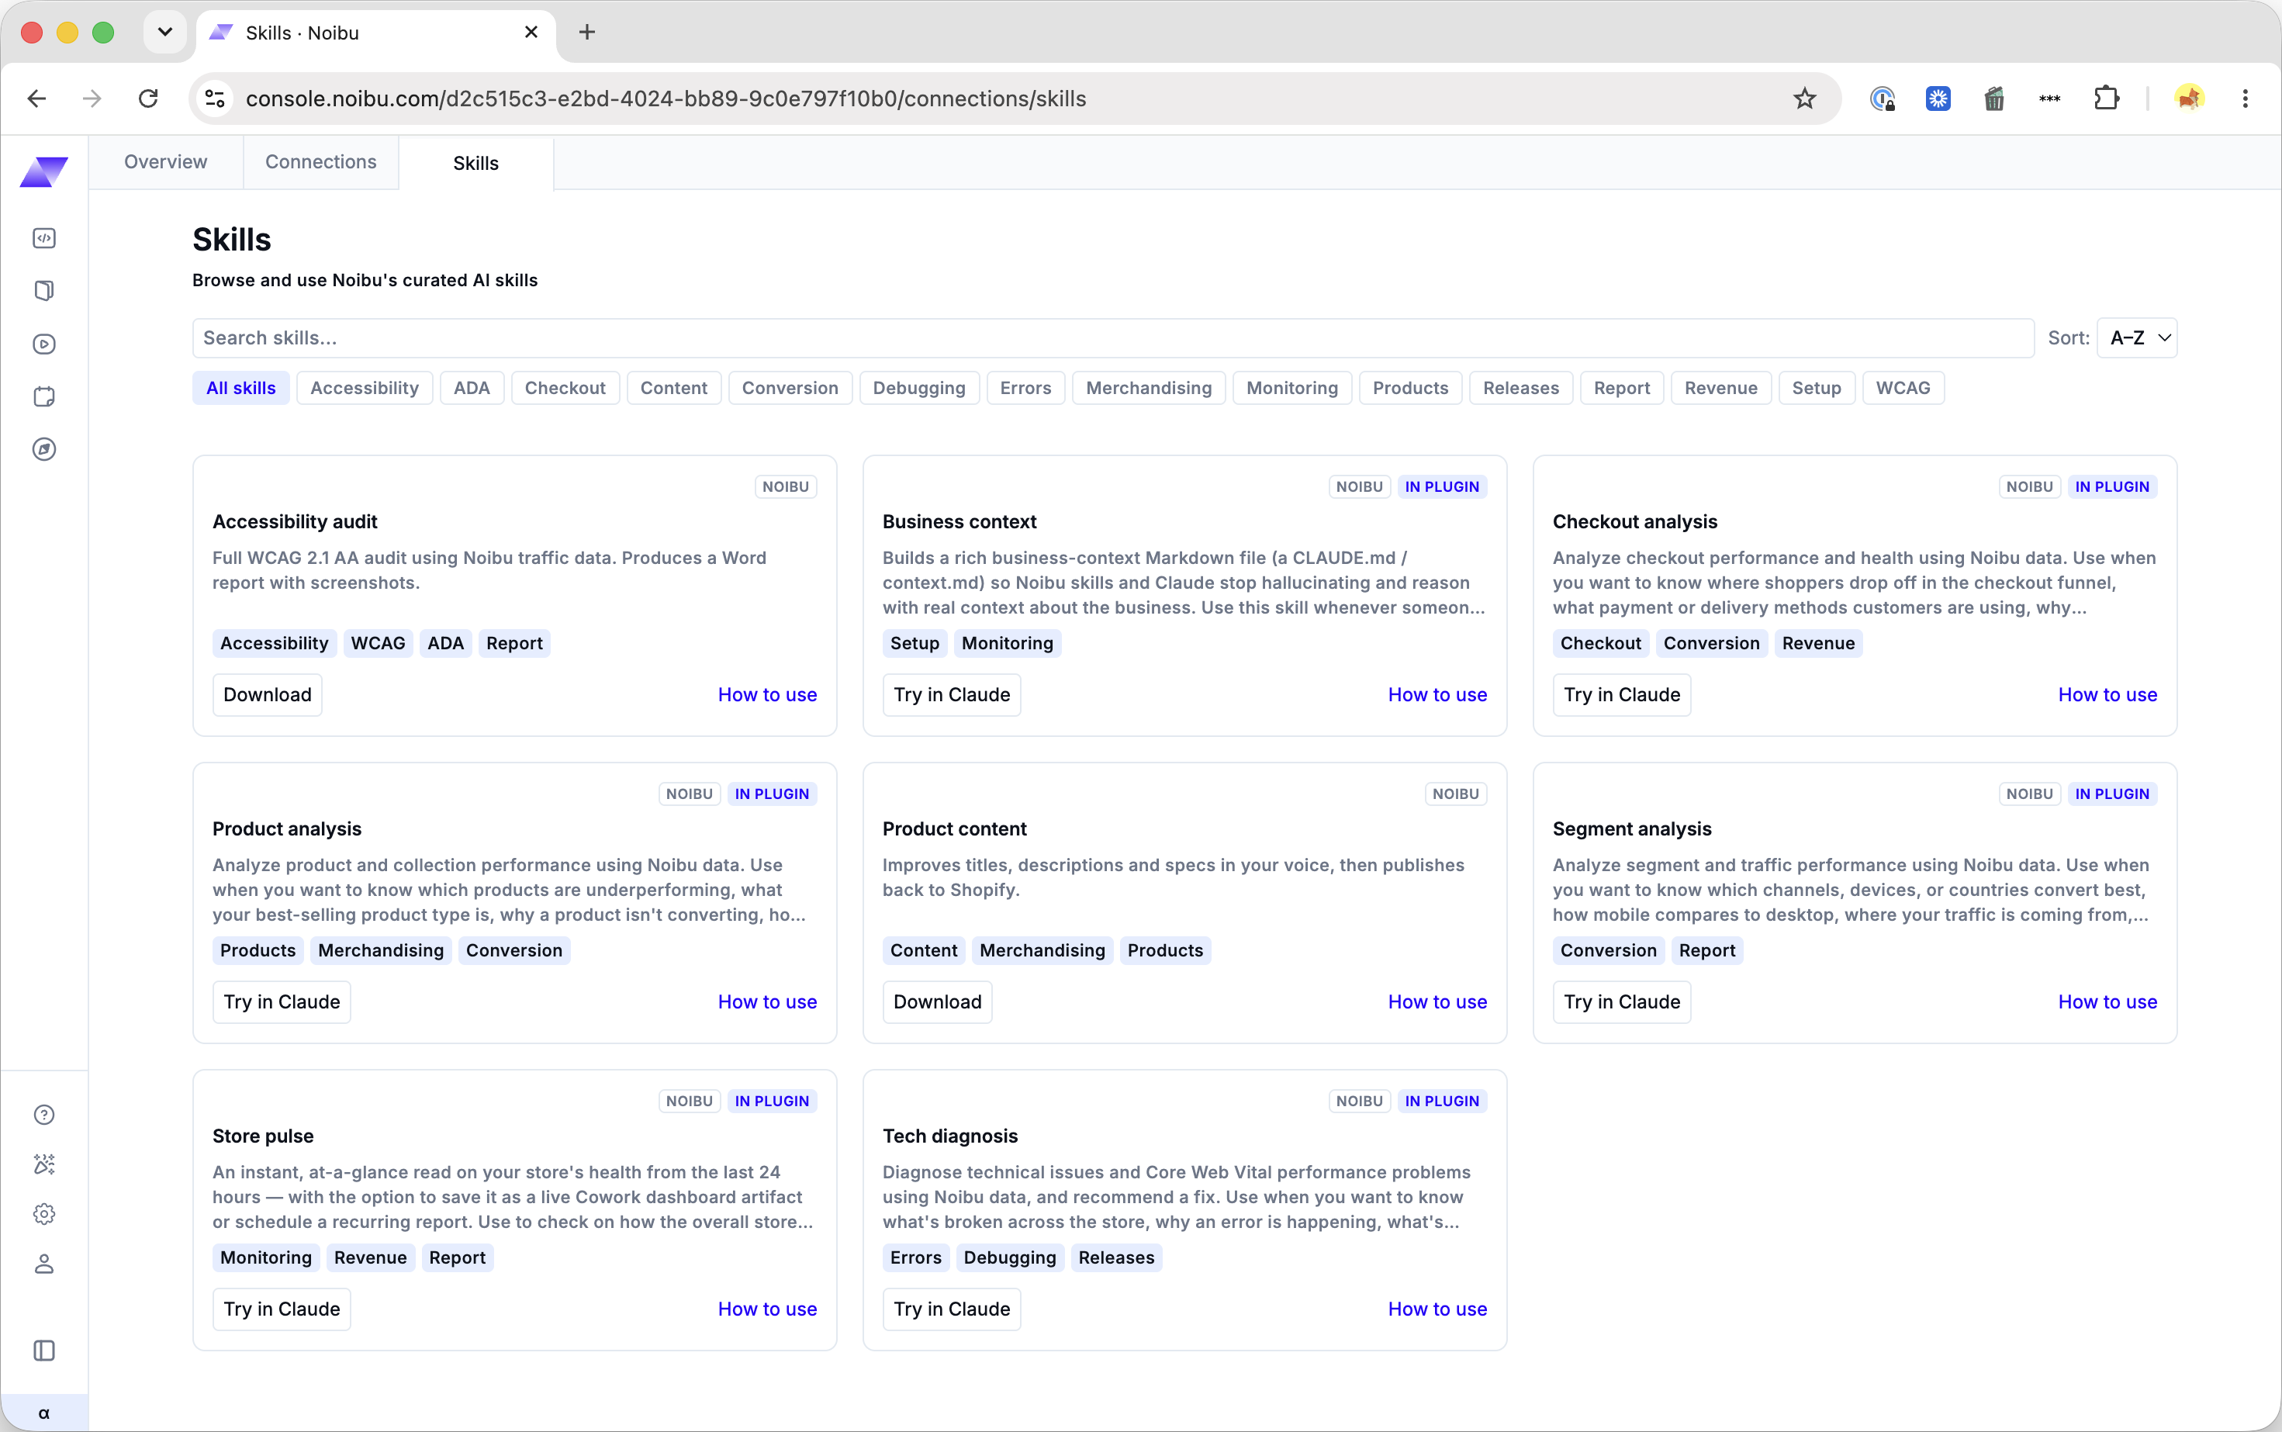Download the Accessibility audit skill
The image size is (2282, 1432).
point(267,694)
